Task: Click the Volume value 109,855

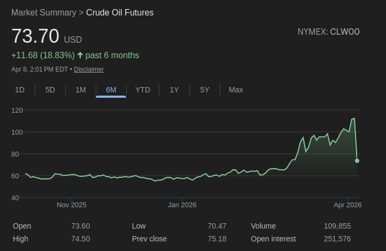Action: 337,226
